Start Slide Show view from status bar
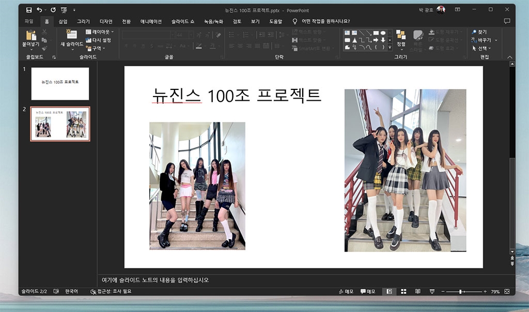Viewport: 529px width, 312px height. point(432,291)
